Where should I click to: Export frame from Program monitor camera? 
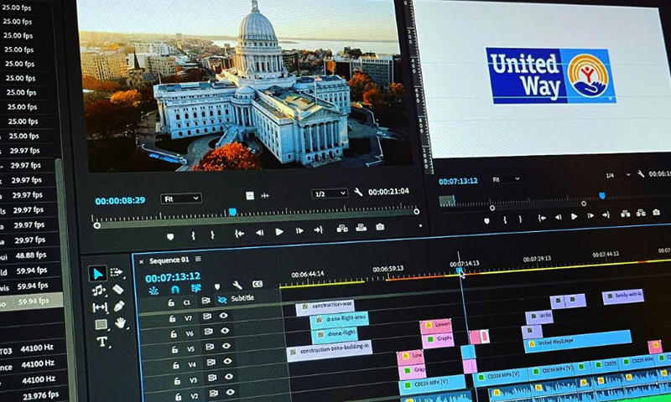tap(656, 212)
